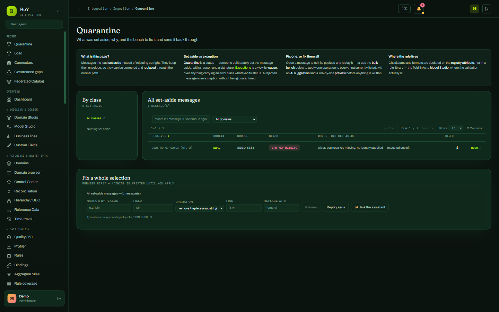The height and width of the screenshot is (312, 499).
Task: Click the Bindings link icon
Action: pyautogui.click(x=9, y=265)
